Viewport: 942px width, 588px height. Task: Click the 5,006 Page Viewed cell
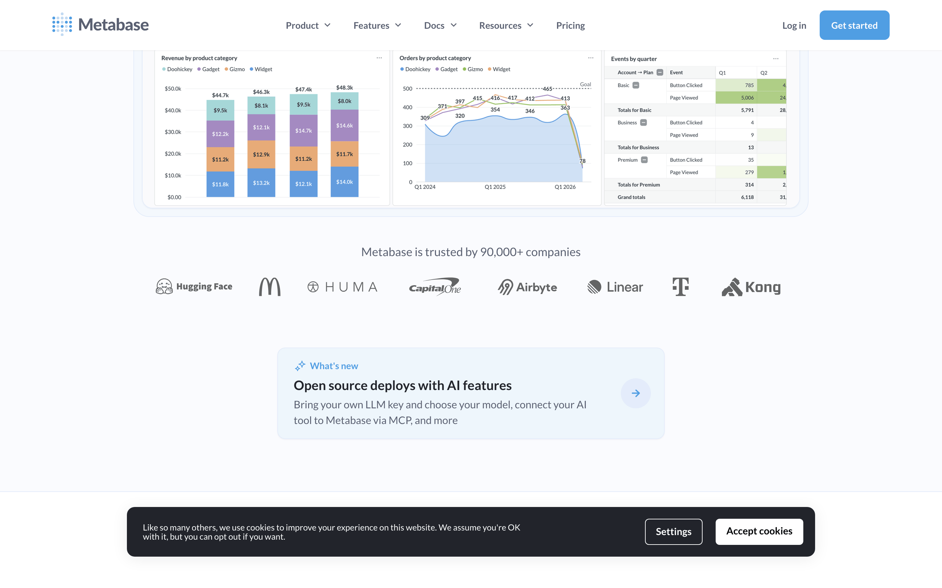tap(736, 98)
